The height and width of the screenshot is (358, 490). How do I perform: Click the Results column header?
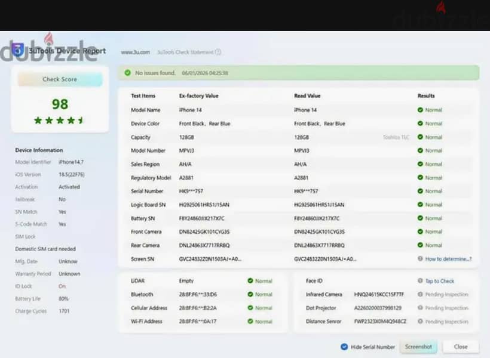tap(426, 96)
